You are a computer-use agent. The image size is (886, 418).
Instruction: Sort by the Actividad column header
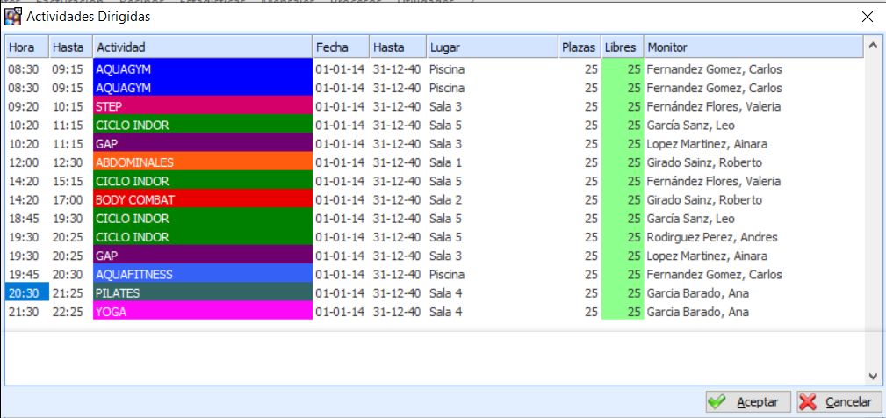coord(202,47)
